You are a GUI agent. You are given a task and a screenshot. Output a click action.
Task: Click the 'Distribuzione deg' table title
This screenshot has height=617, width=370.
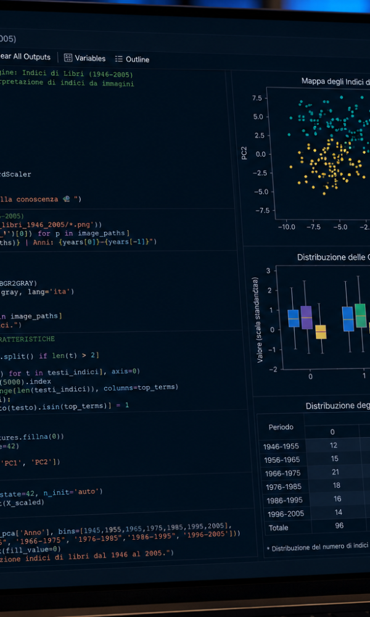click(x=338, y=406)
